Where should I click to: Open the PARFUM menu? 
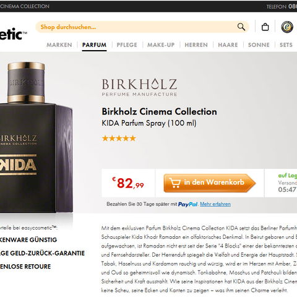click(x=94, y=45)
